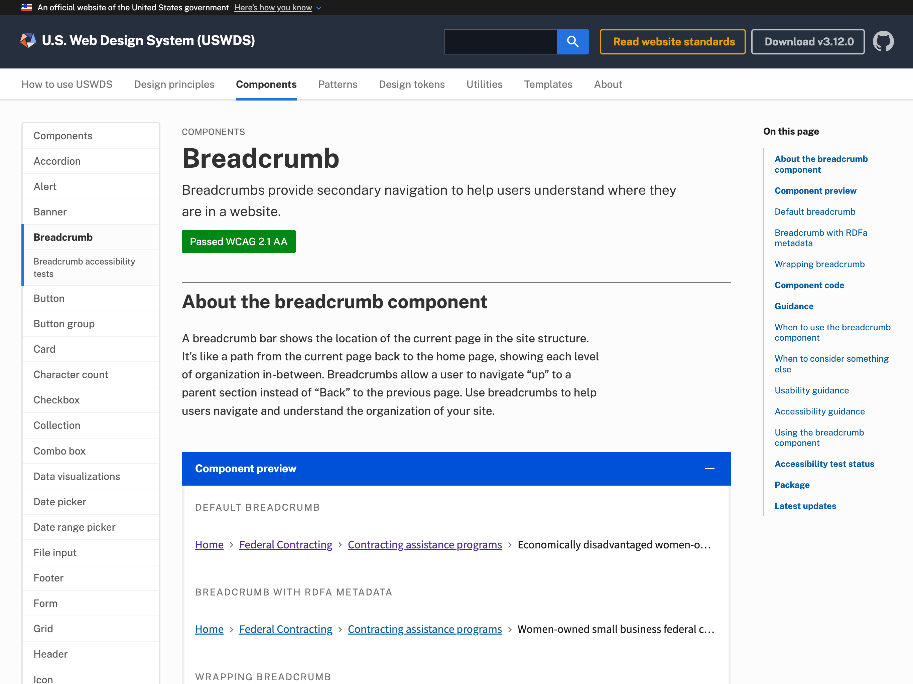913x684 pixels.
Task: Open About nav item
Action: [608, 84]
